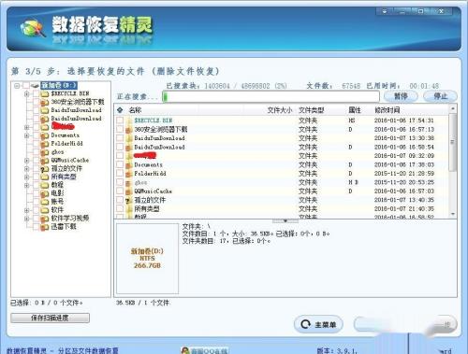The width and height of the screenshot is (468, 354).
Task: Open 数据恢复精灵 - 分区及文件数据恢复 link
Action: (x=63, y=351)
